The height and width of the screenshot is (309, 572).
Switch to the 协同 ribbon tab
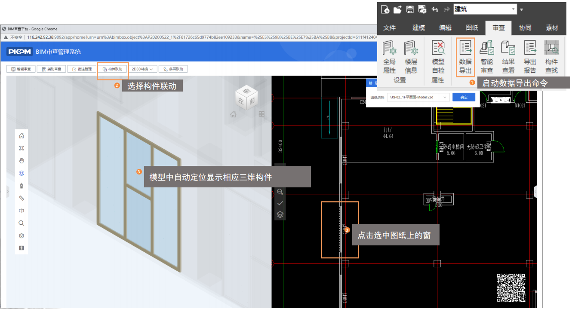point(525,28)
